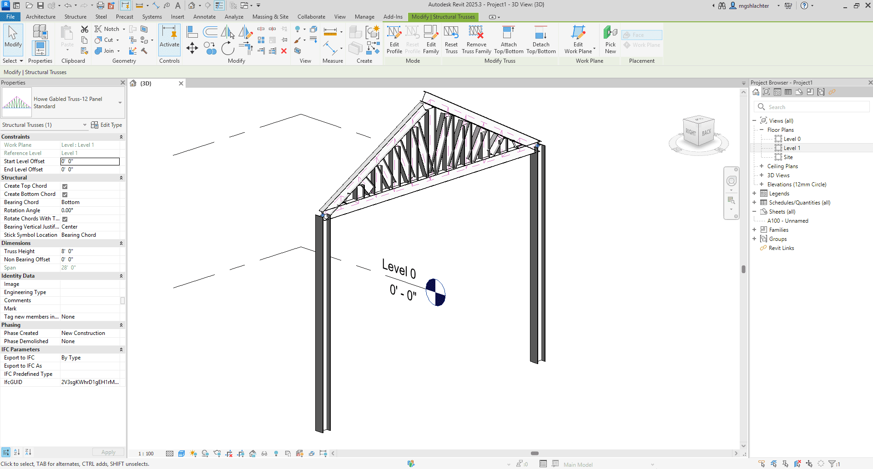The height and width of the screenshot is (469, 873).
Task: Open the truss type selector dropdown
Action: (x=120, y=103)
